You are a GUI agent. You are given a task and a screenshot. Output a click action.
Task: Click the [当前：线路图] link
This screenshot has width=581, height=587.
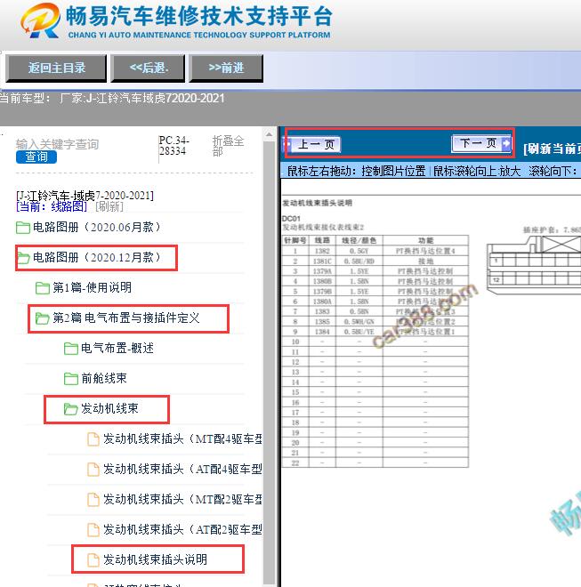[x=52, y=206]
